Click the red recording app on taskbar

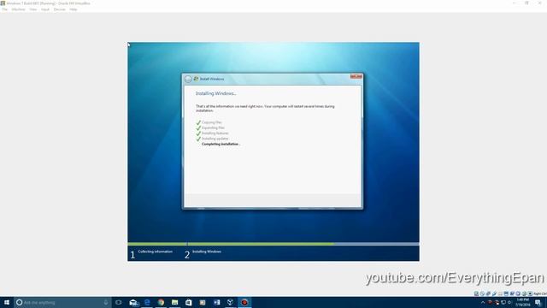point(244,302)
